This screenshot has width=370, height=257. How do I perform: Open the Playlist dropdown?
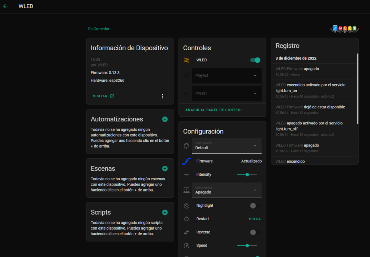pyautogui.click(x=227, y=76)
